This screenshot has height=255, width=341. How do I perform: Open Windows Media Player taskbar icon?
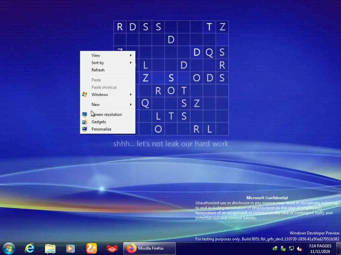tap(71, 249)
